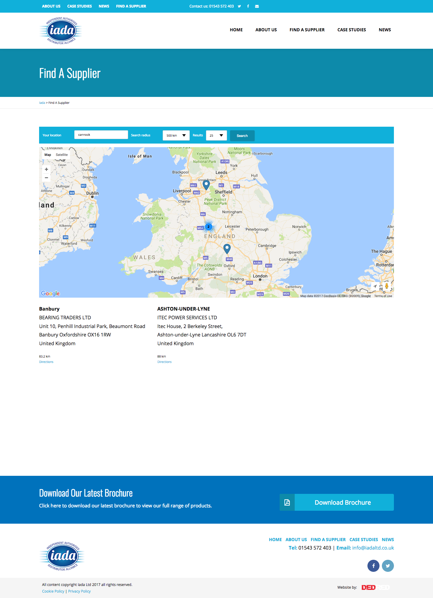Click the Your location input field
Viewport: 433px width, 598px height.
coord(101,135)
